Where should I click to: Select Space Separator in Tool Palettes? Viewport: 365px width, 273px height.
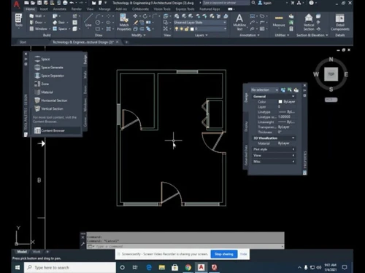click(x=49, y=76)
